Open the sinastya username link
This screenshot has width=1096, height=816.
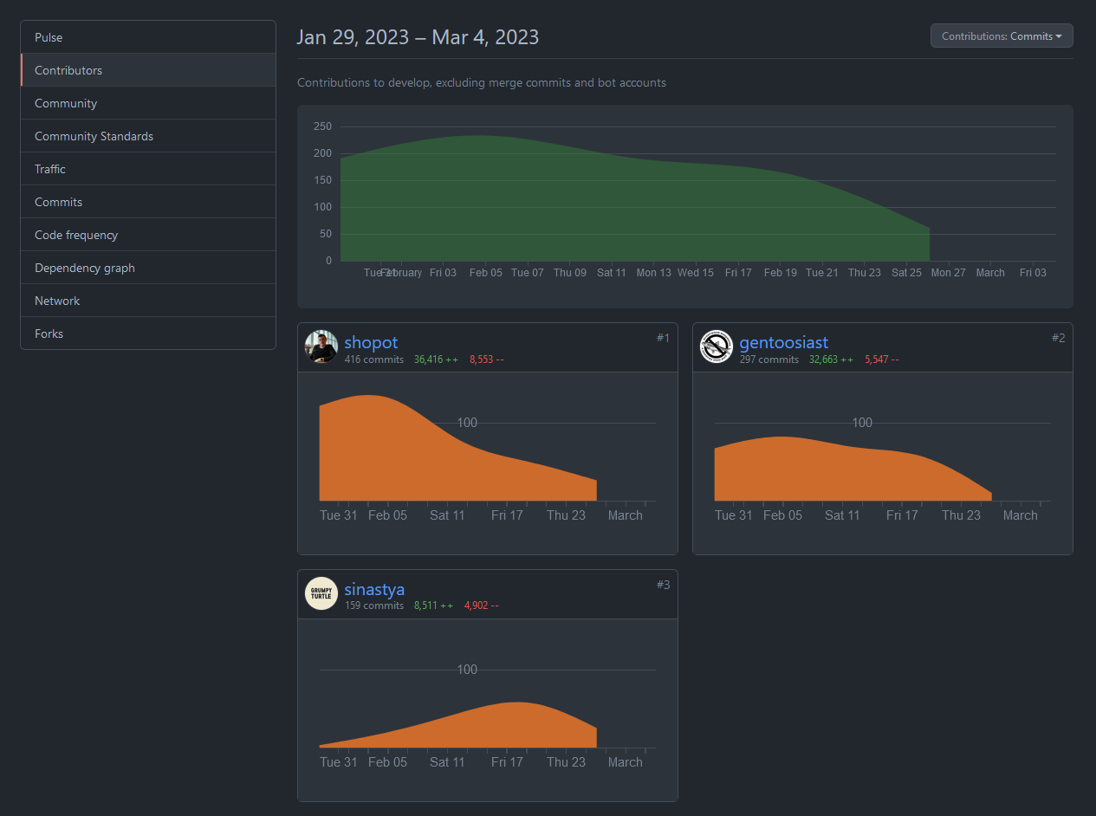[x=374, y=589]
